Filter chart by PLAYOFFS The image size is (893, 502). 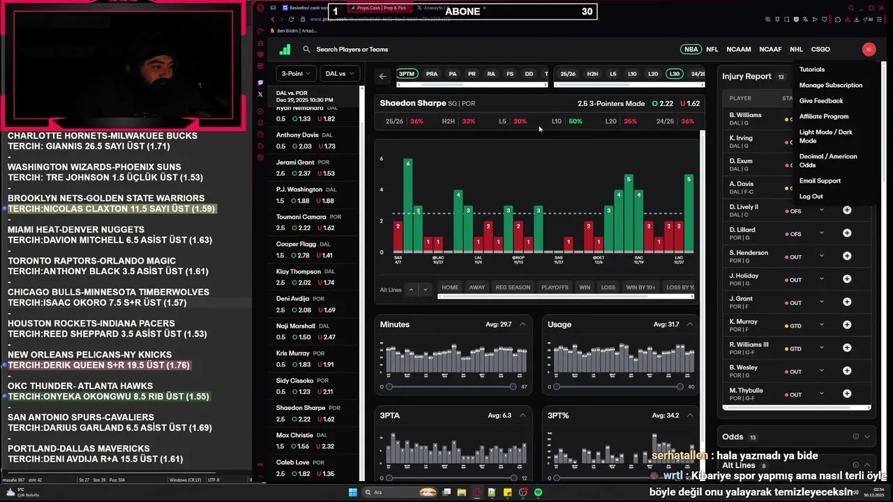(x=555, y=287)
